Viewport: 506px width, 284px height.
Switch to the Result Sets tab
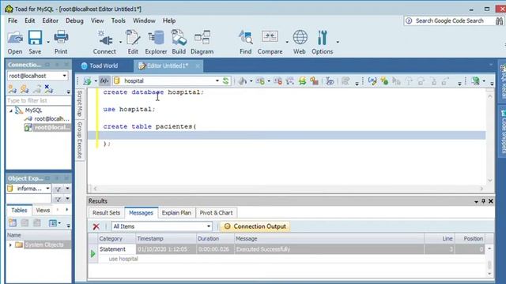point(106,213)
